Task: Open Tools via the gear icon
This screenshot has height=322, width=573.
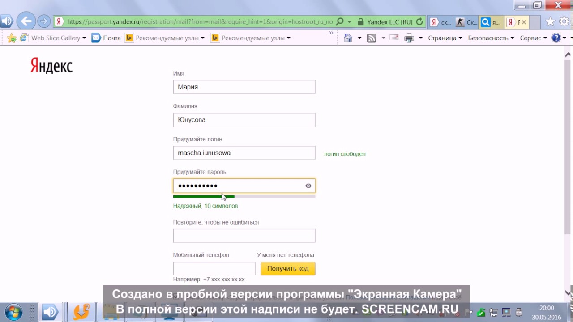Action: pyautogui.click(x=564, y=21)
